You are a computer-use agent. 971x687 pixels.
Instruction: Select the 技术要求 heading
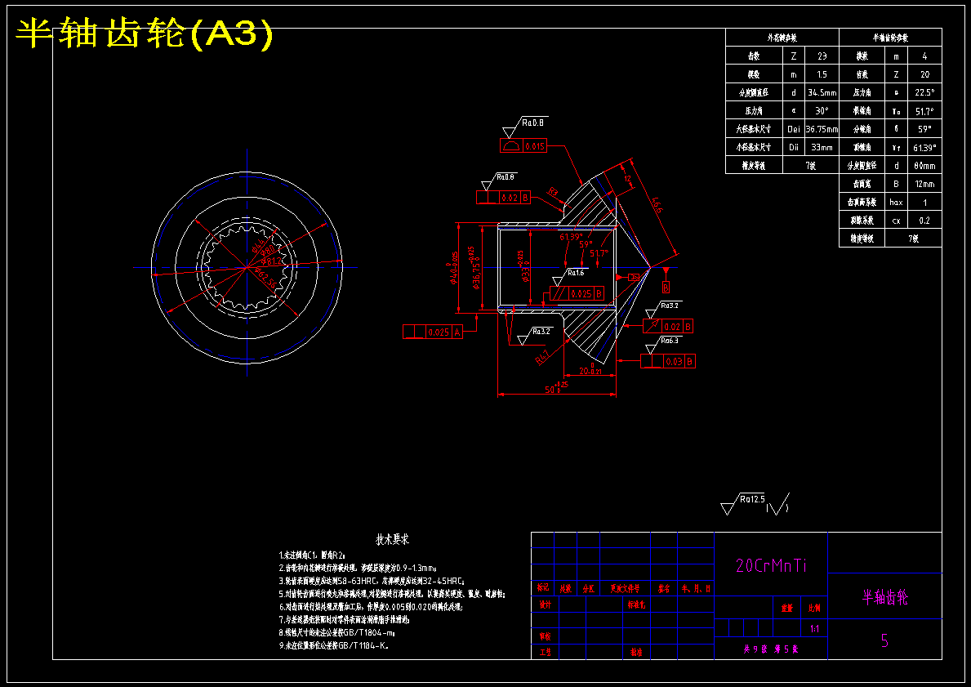pos(393,540)
